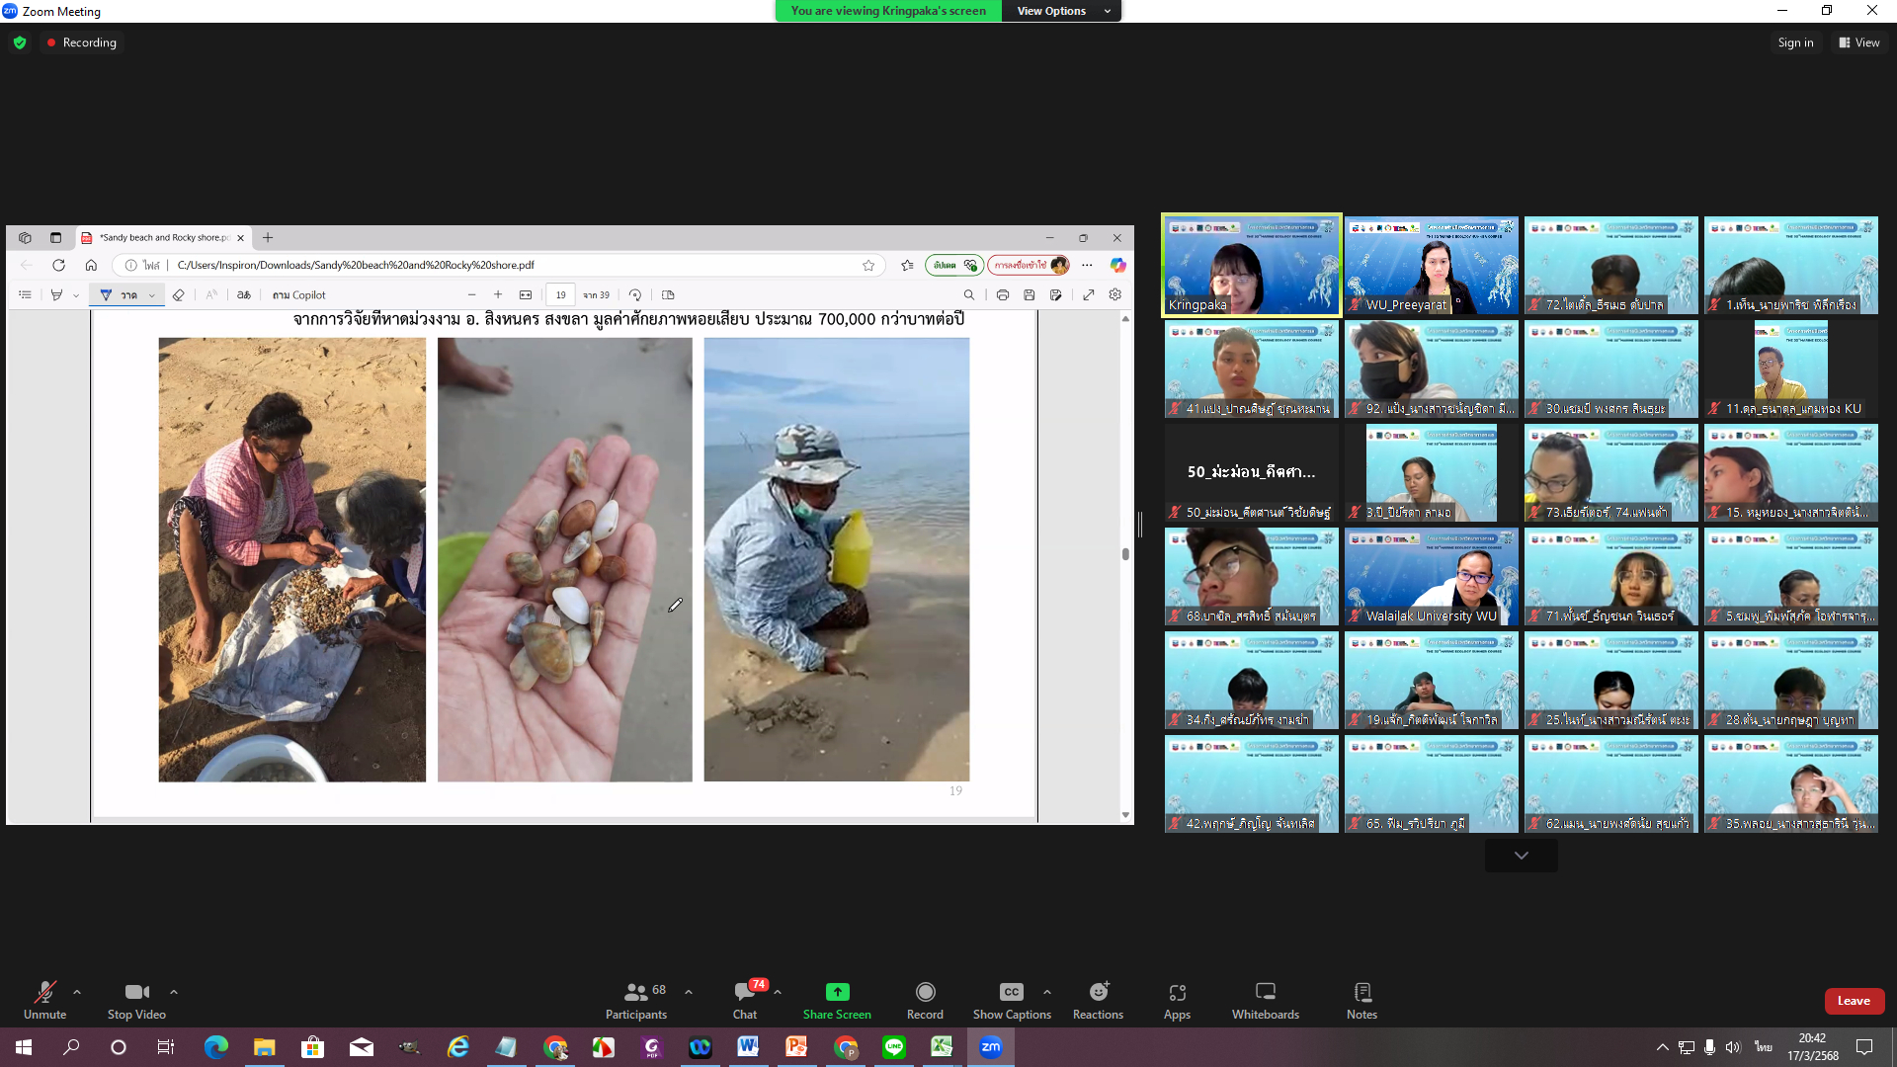
Task: Unmute the microphone
Action: coord(44,998)
